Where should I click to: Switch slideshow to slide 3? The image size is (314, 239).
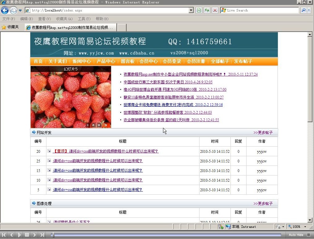click(x=98, y=125)
